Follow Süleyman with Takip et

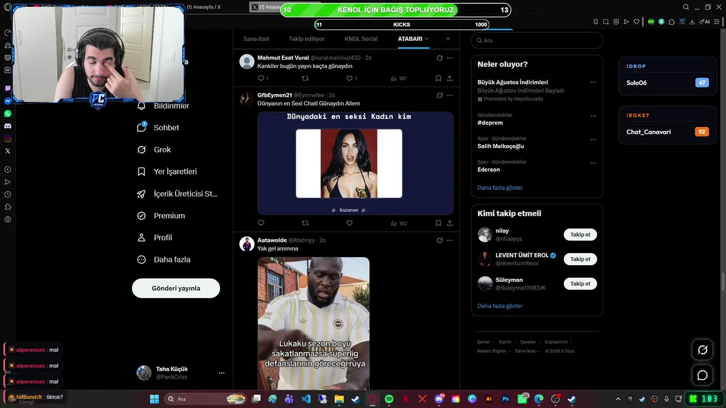580,283
